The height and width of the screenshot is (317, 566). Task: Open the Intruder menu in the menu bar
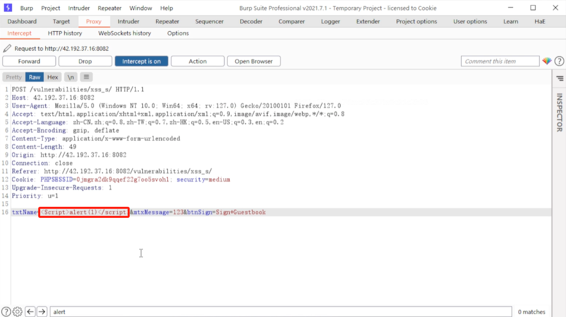80,8
